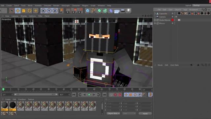This screenshot has height=119, width=211.
Task: Open the Render menu
Action: coord(56,6)
